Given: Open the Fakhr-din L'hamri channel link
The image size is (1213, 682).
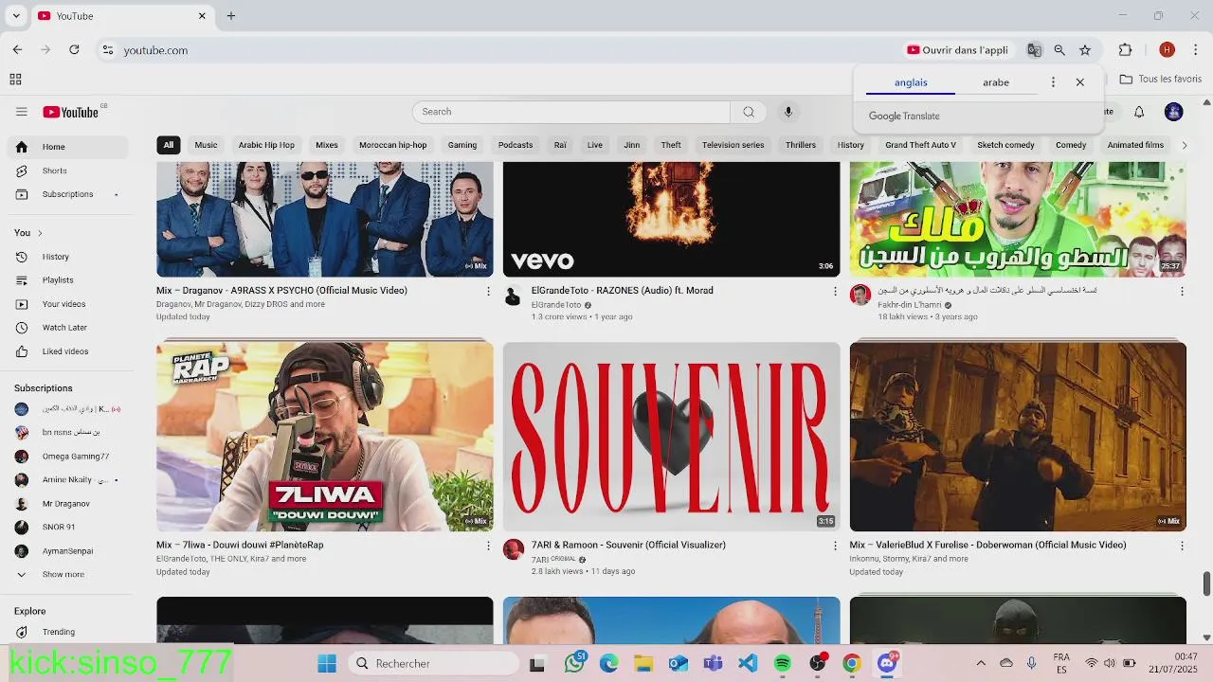Looking at the screenshot, I should pos(909,305).
